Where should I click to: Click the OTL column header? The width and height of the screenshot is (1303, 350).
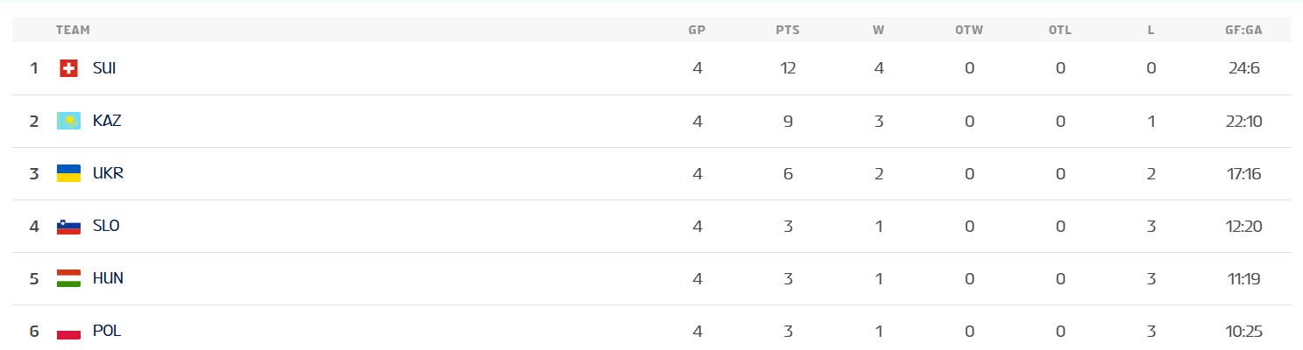point(1059,30)
